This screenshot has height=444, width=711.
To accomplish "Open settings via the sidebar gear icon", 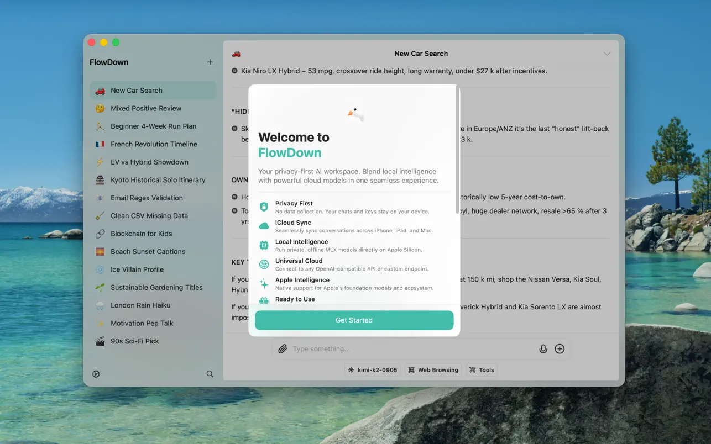I will (x=96, y=374).
